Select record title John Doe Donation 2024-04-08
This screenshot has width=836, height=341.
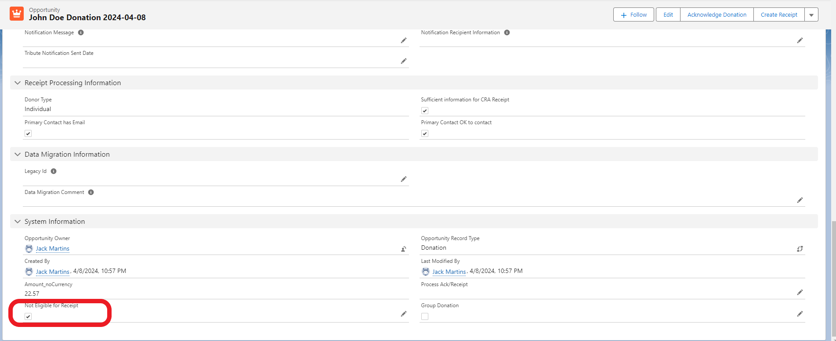tap(87, 18)
